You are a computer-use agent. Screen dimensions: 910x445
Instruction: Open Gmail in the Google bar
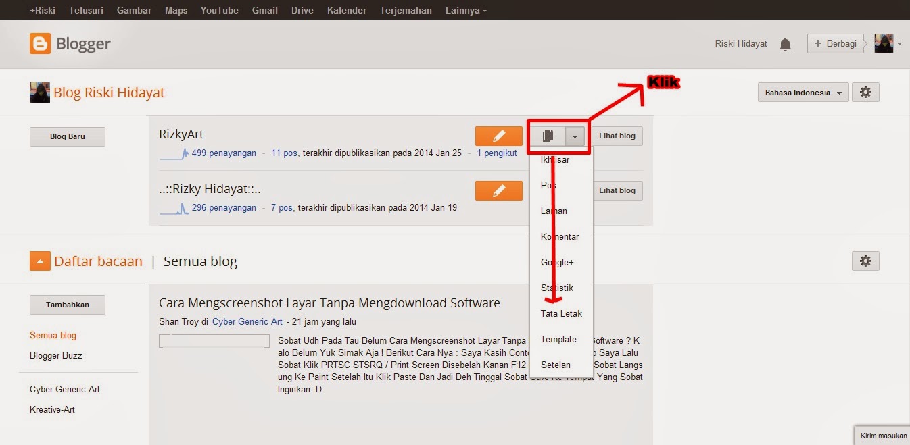[x=265, y=10]
